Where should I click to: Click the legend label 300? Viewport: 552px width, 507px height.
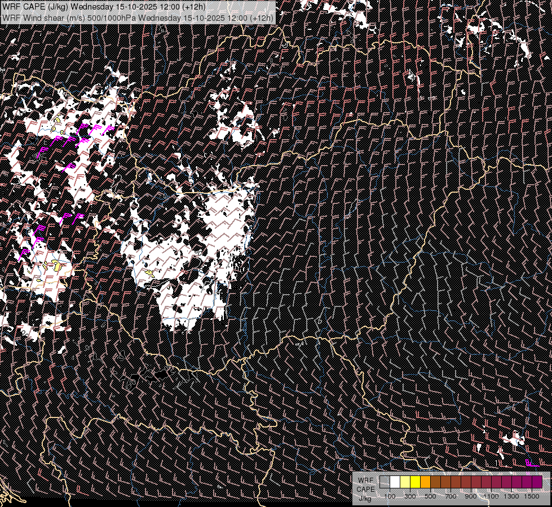(410, 496)
